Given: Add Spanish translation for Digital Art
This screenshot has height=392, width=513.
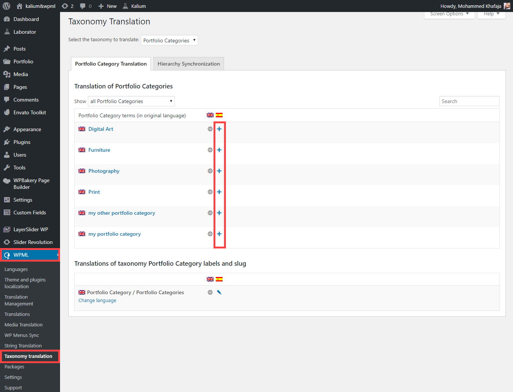Looking at the screenshot, I should (219, 129).
